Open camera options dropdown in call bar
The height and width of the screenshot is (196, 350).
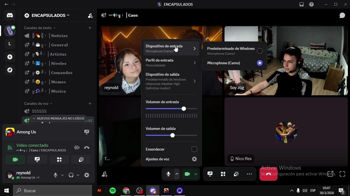196,174
